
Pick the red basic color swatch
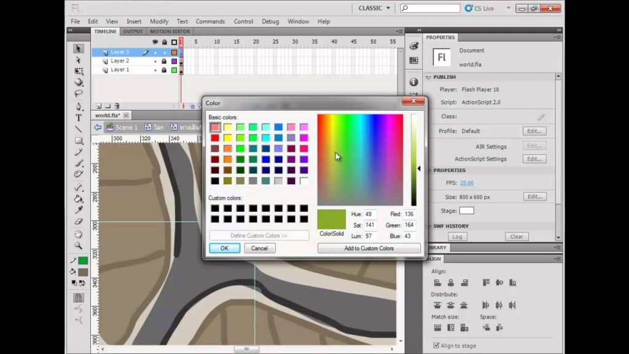[x=215, y=138]
